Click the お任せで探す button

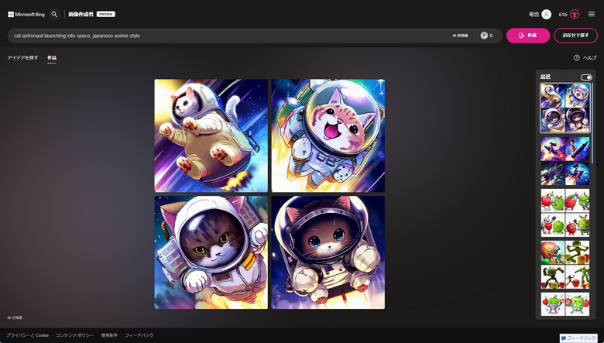575,36
